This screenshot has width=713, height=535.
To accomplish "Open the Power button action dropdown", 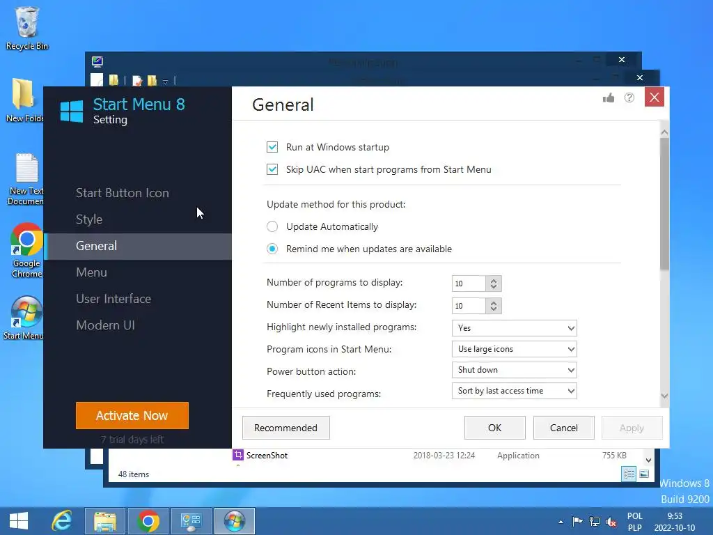I will click(515, 370).
